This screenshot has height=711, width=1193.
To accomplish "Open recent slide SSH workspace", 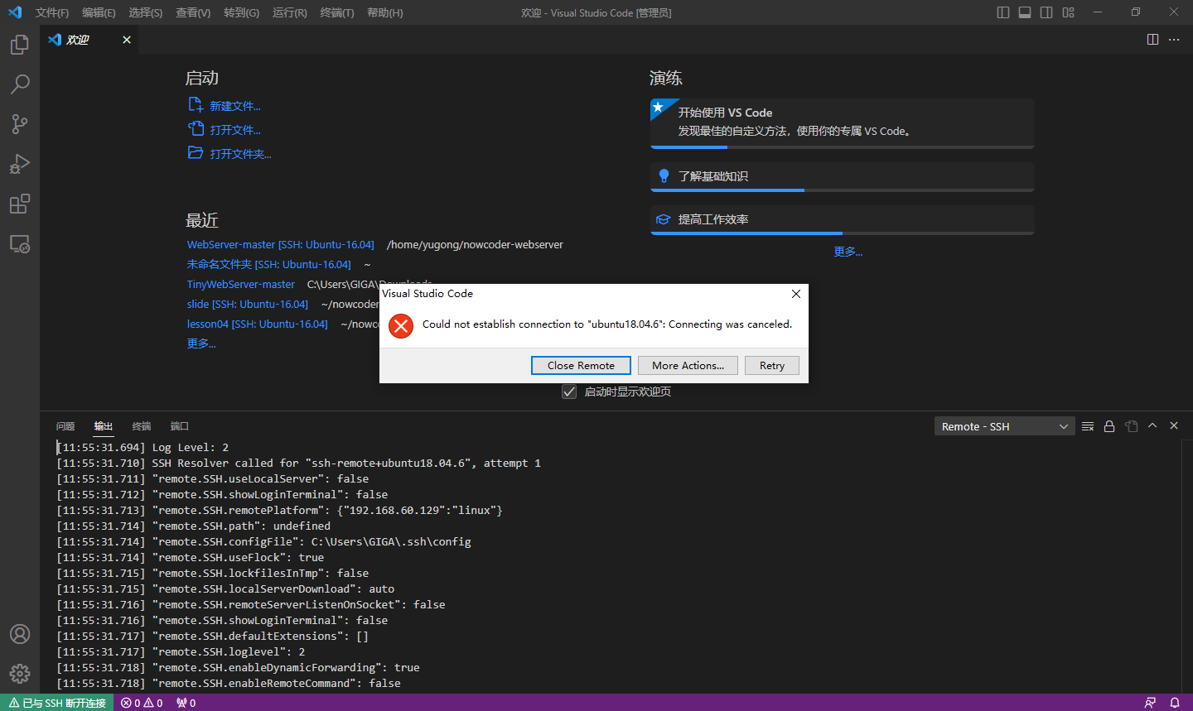I will click(248, 304).
